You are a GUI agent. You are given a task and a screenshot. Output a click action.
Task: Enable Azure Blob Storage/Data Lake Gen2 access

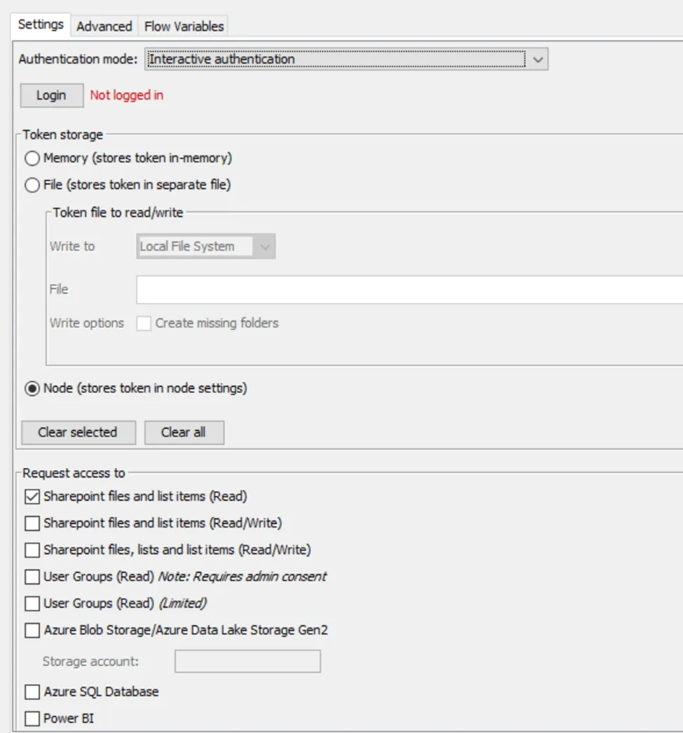pyautogui.click(x=32, y=631)
